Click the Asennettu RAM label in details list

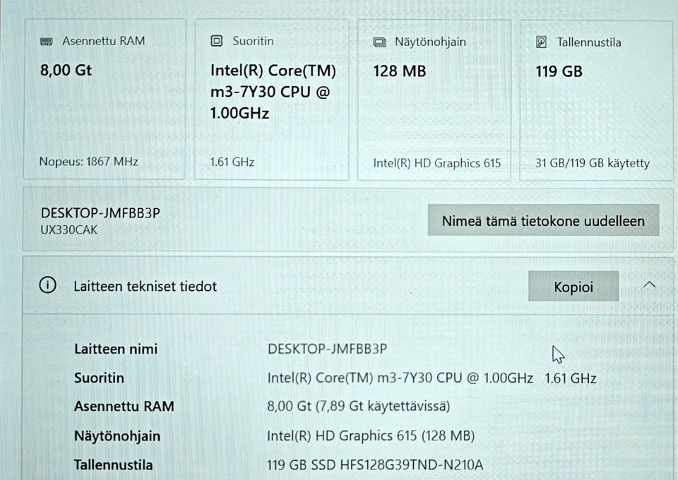124,407
